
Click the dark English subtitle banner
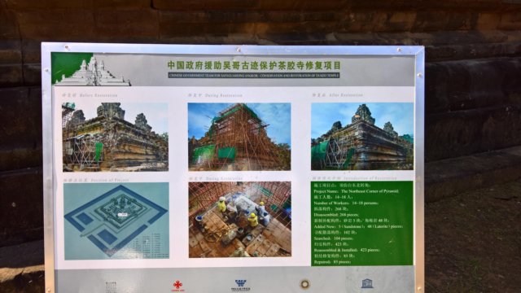click(x=254, y=76)
